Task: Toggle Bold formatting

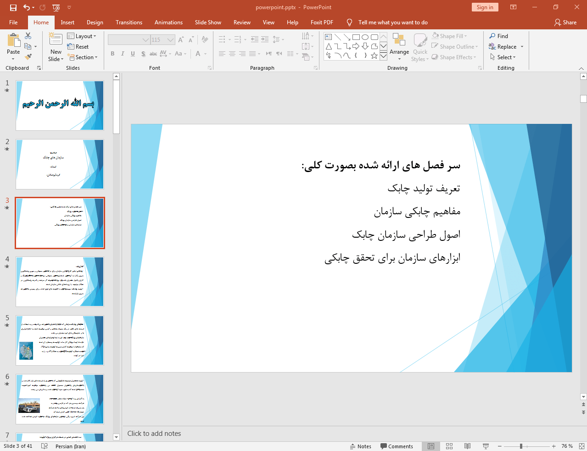Action: point(112,54)
